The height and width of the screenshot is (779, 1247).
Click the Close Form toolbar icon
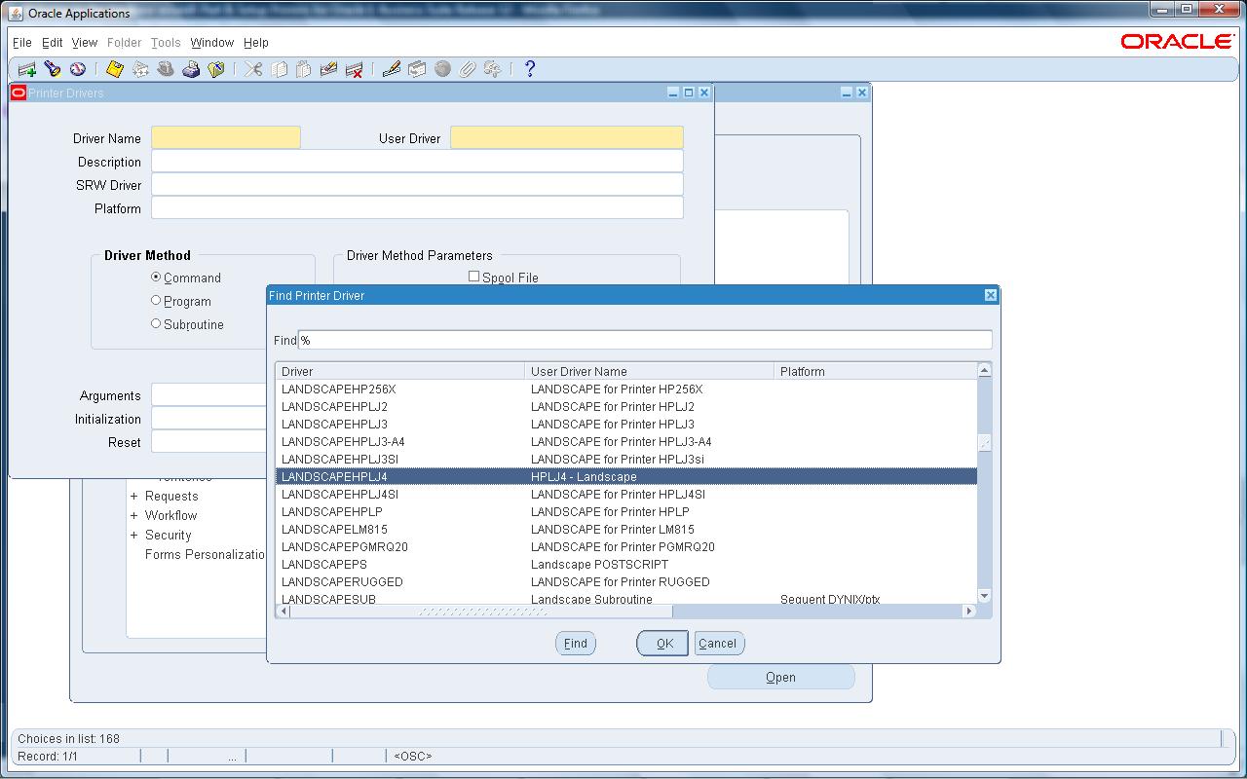[216, 69]
